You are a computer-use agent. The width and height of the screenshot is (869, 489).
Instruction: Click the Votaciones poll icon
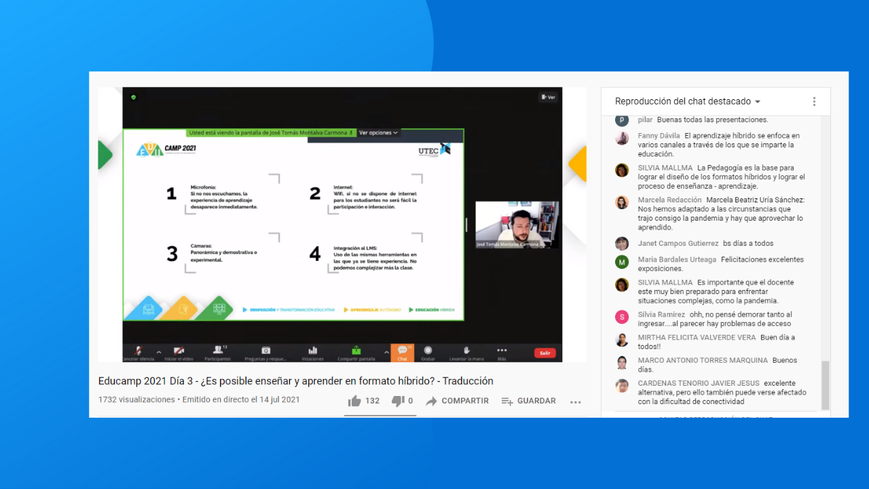coord(312,350)
